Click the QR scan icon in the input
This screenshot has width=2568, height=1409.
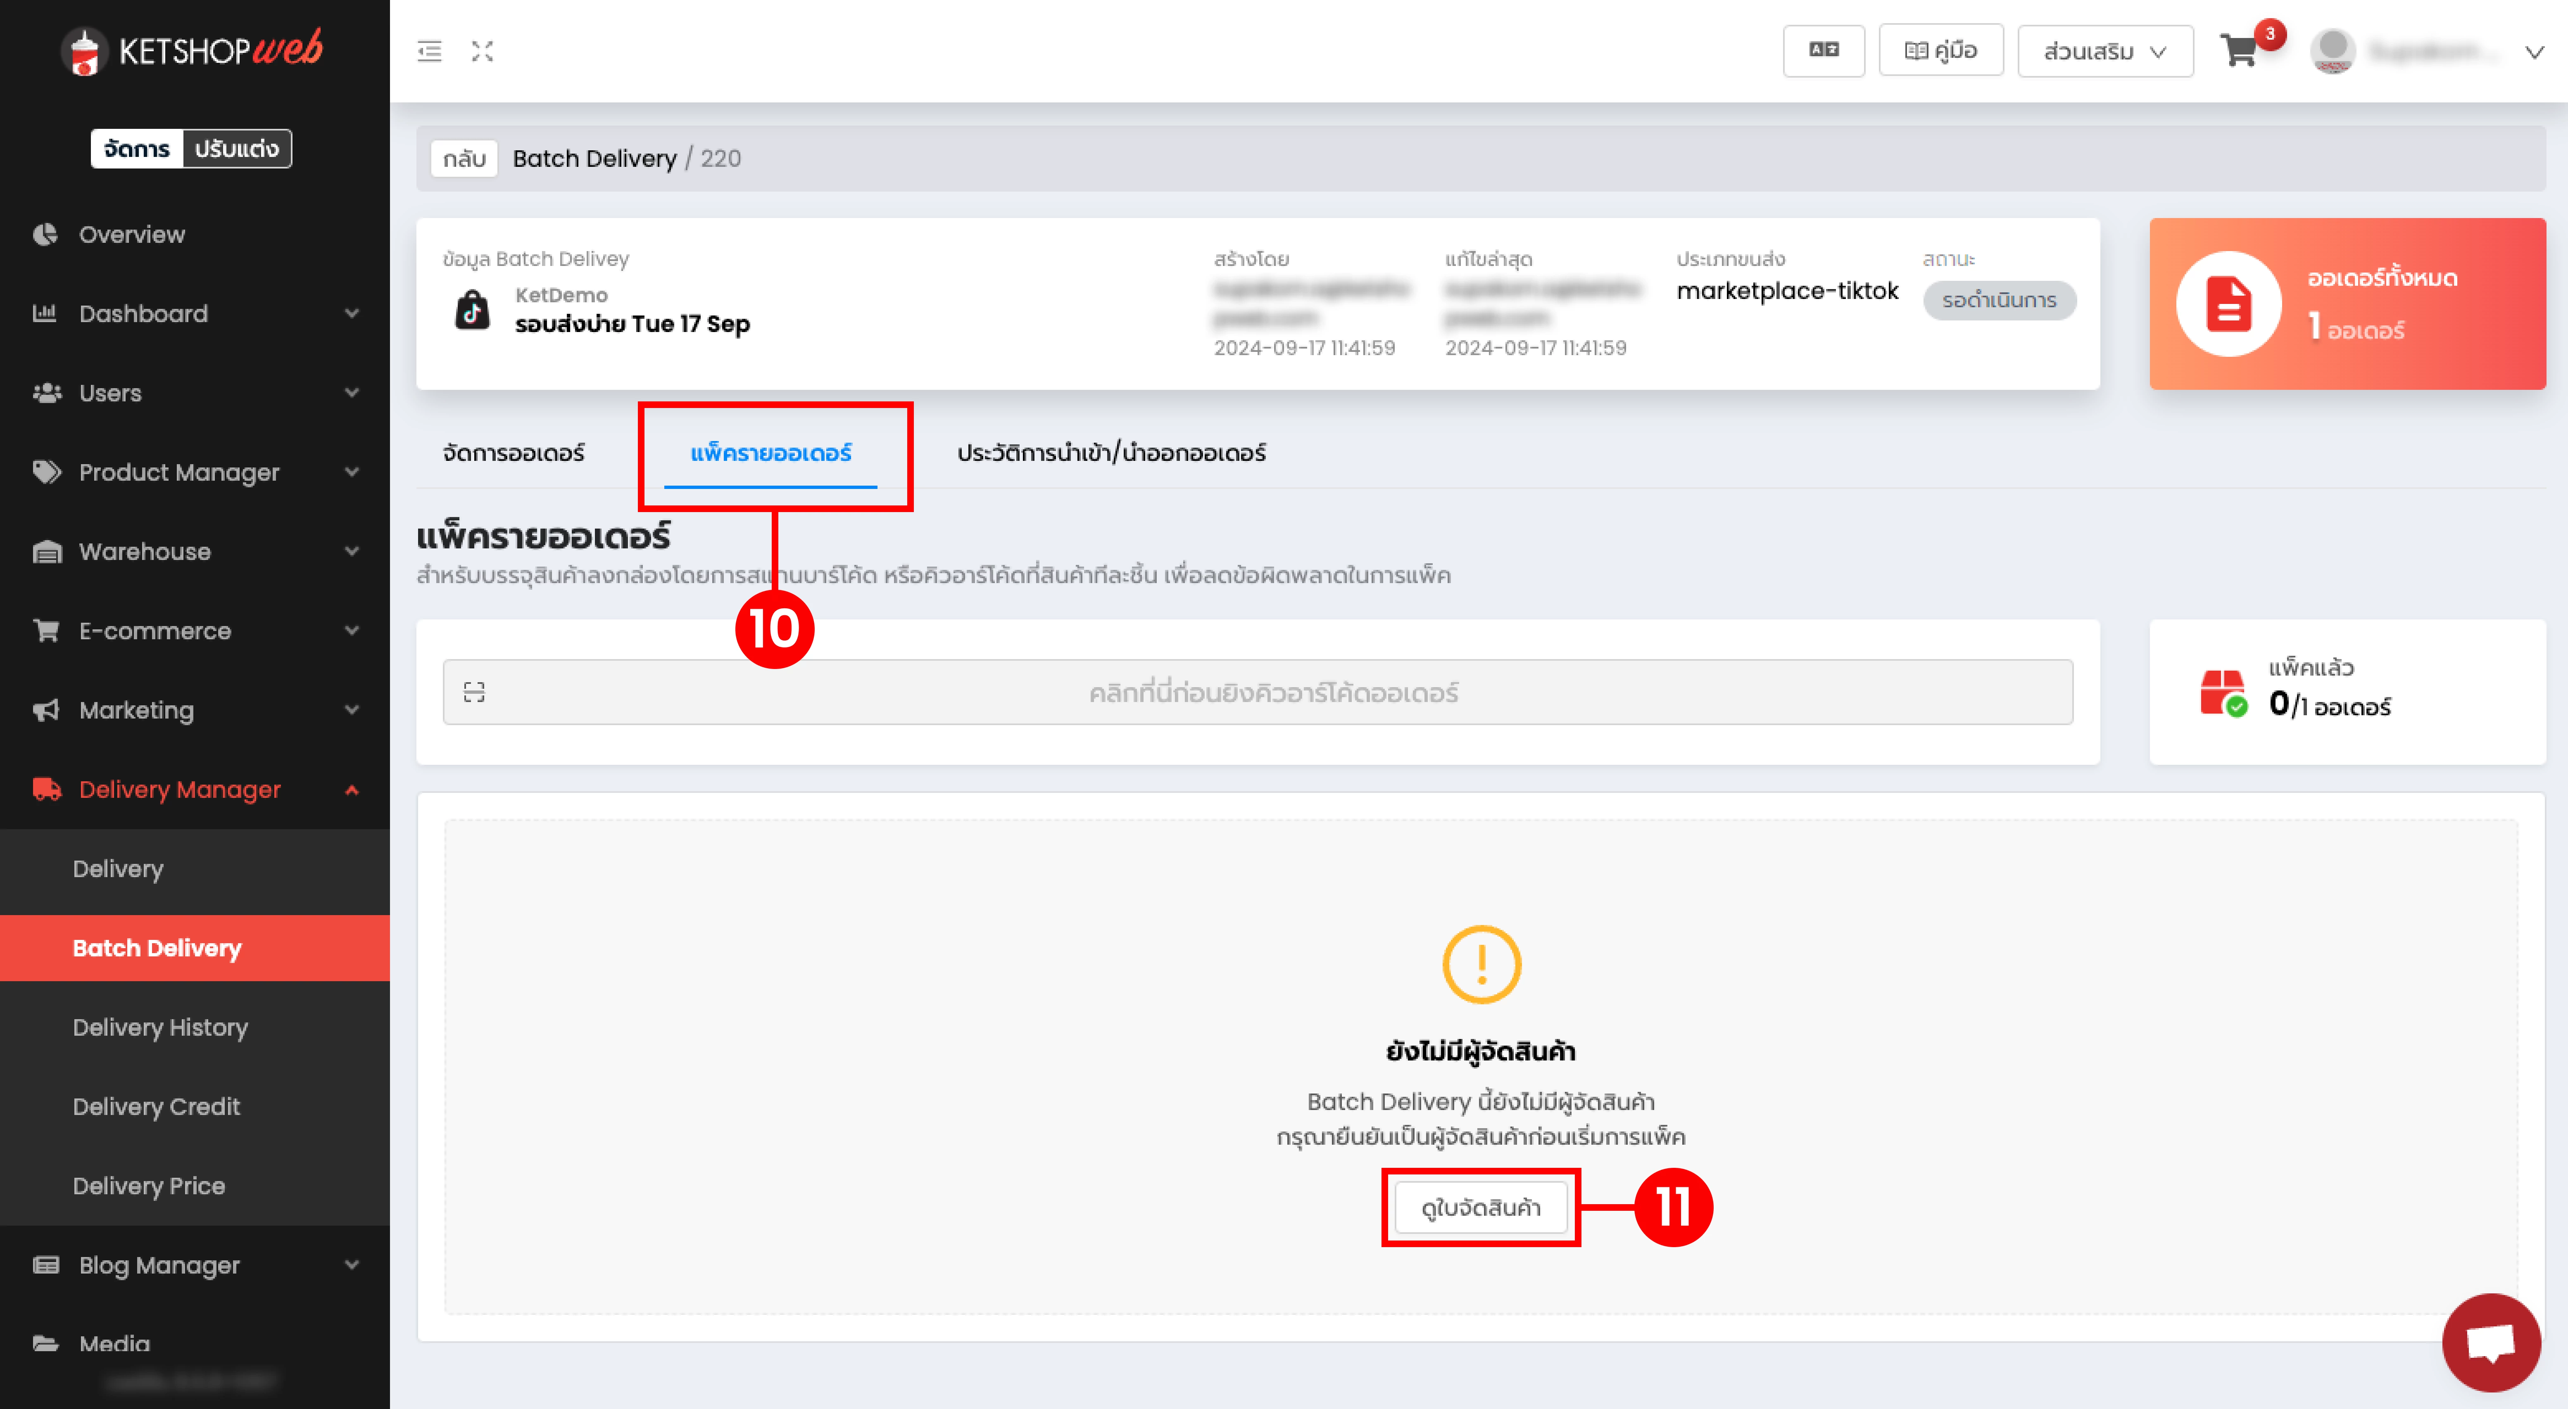click(x=475, y=692)
